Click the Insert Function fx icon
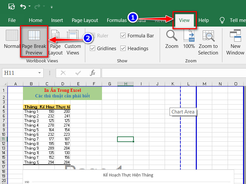The image size is (246, 184). coord(92,73)
